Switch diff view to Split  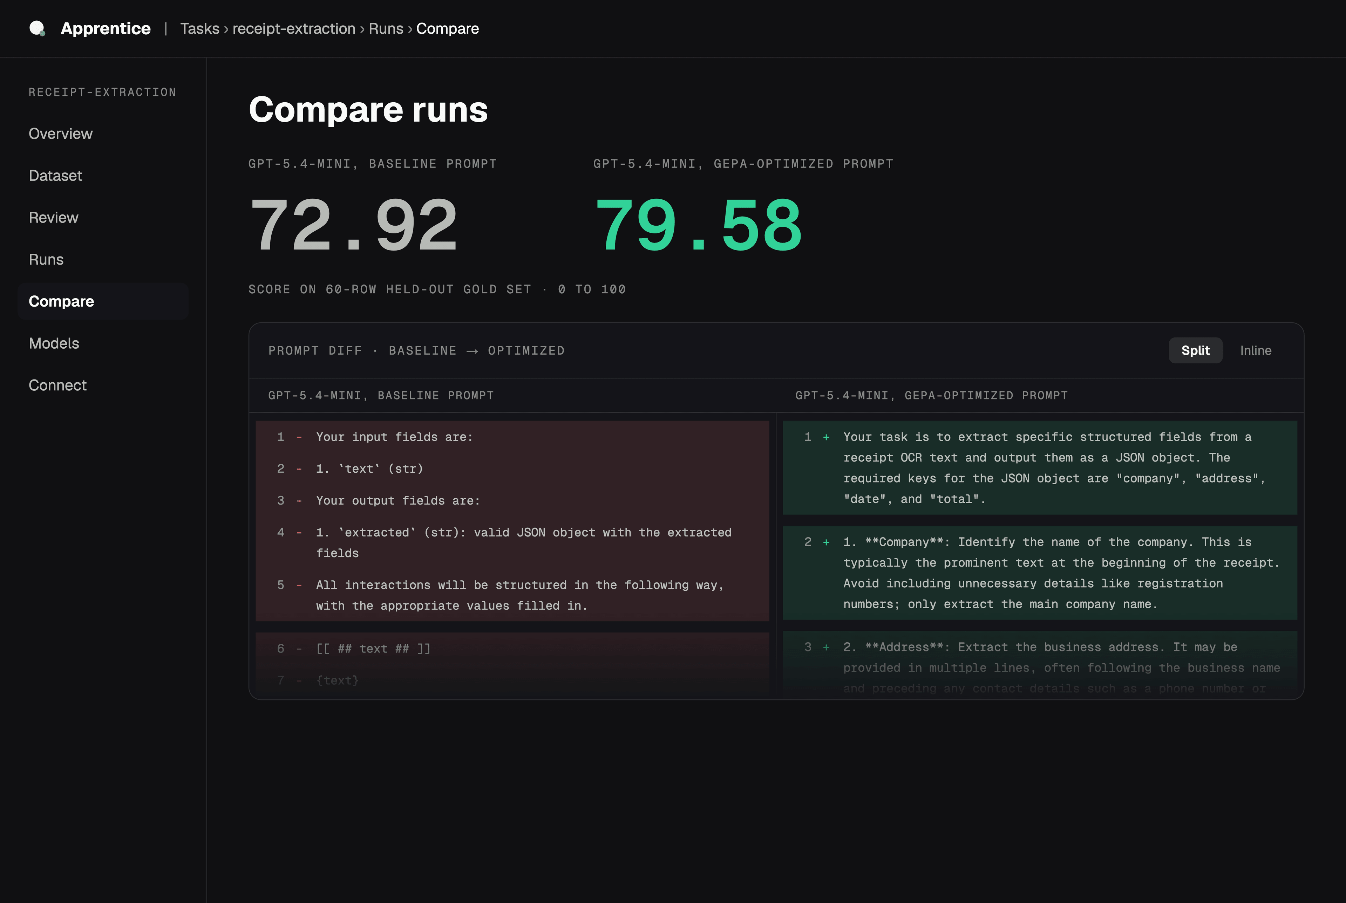(1195, 350)
